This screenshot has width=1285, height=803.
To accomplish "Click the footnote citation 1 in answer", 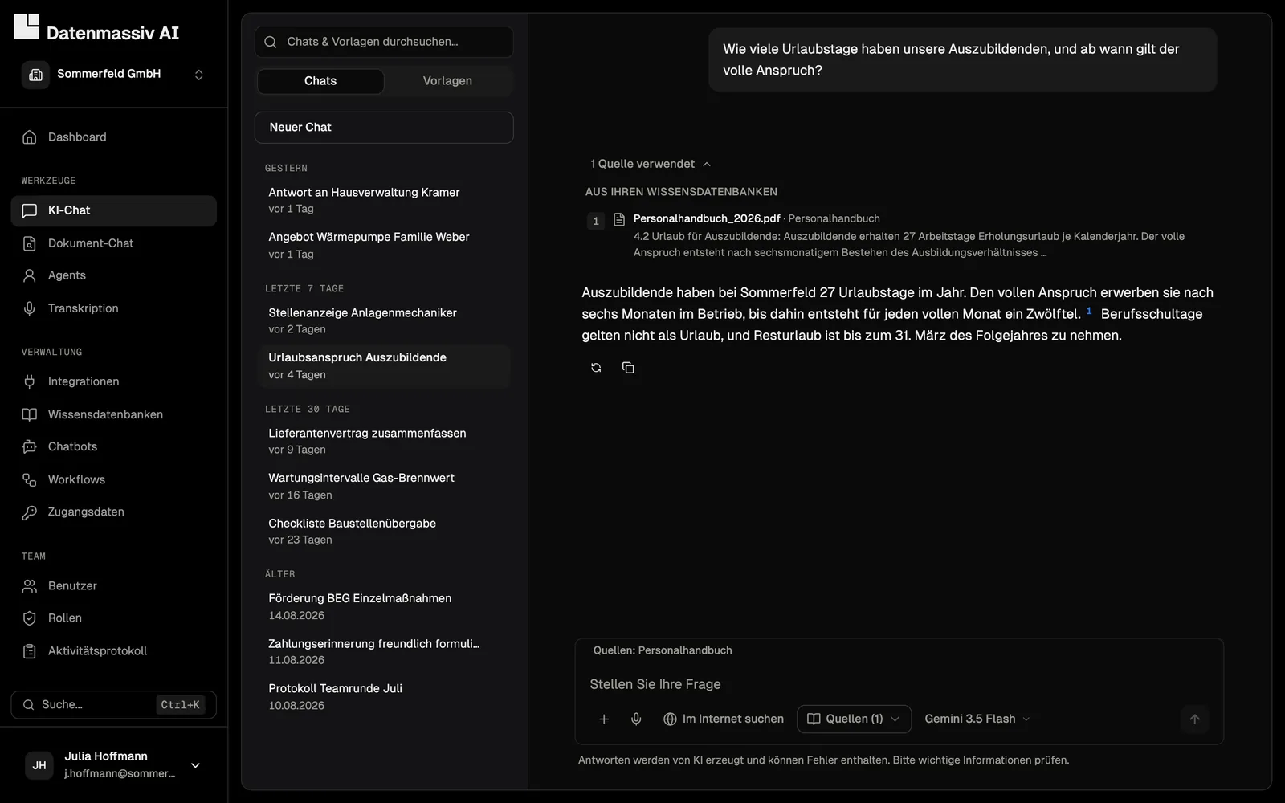I will pyautogui.click(x=1089, y=311).
